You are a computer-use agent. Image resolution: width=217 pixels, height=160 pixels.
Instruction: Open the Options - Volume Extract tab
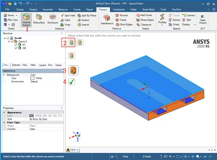coord(20,65)
